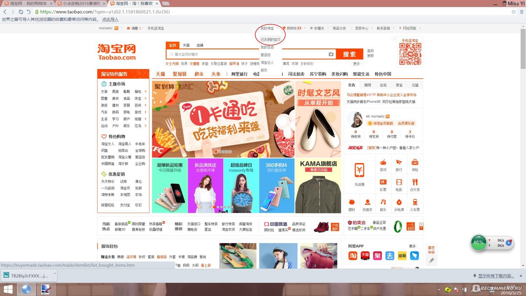Click the Taobao.com logo
The image size is (526, 296).
[117, 52]
